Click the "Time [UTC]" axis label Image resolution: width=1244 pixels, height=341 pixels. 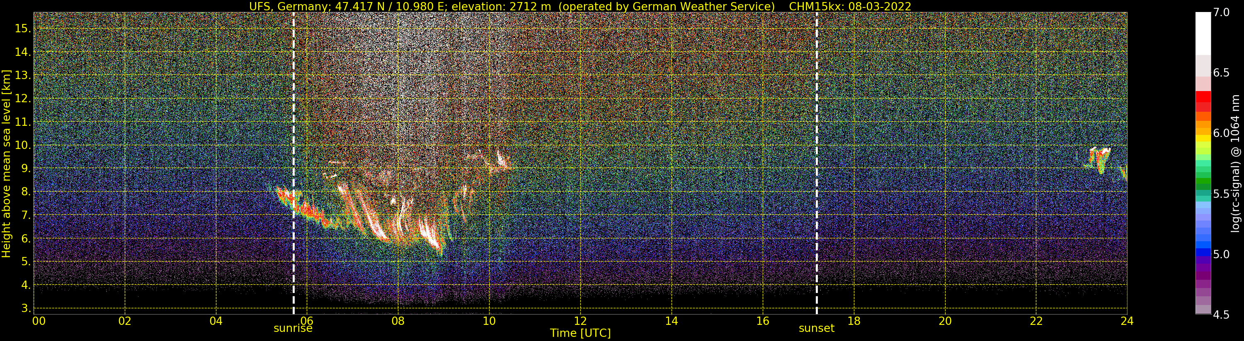(580, 333)
